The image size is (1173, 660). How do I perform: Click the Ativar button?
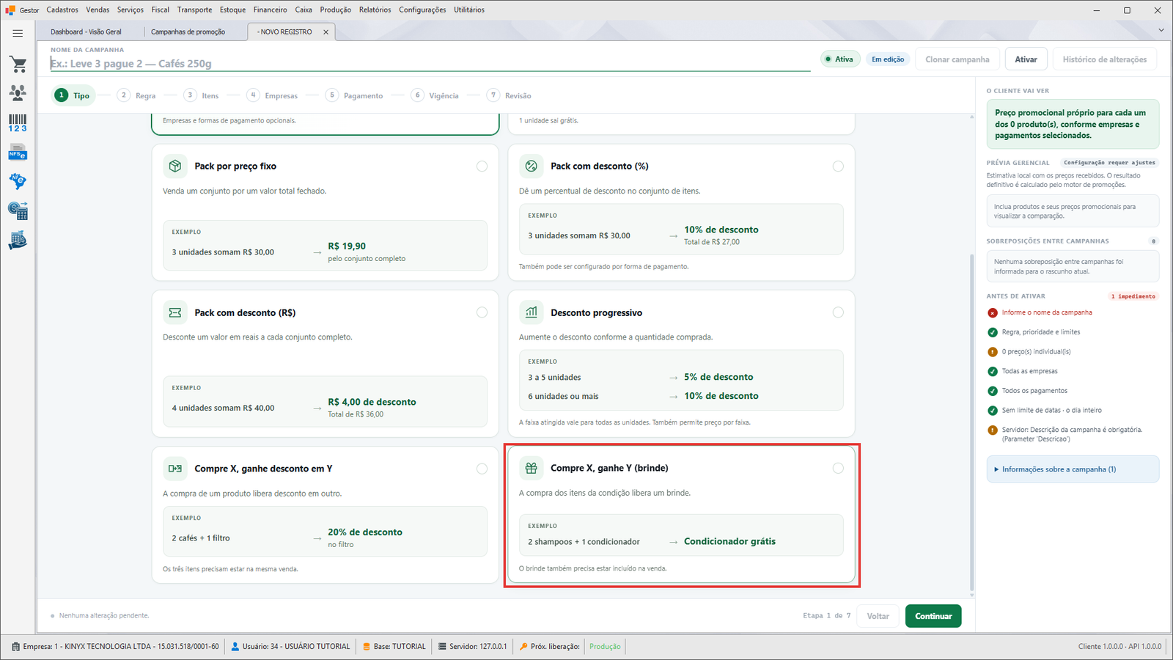(x=1026, y=59)
